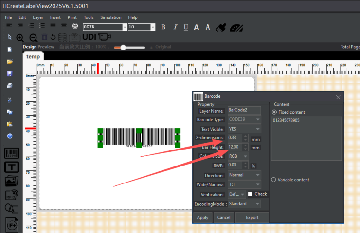Open the File menu
Viewport: 360px width, 233px height.
(8, 17)
